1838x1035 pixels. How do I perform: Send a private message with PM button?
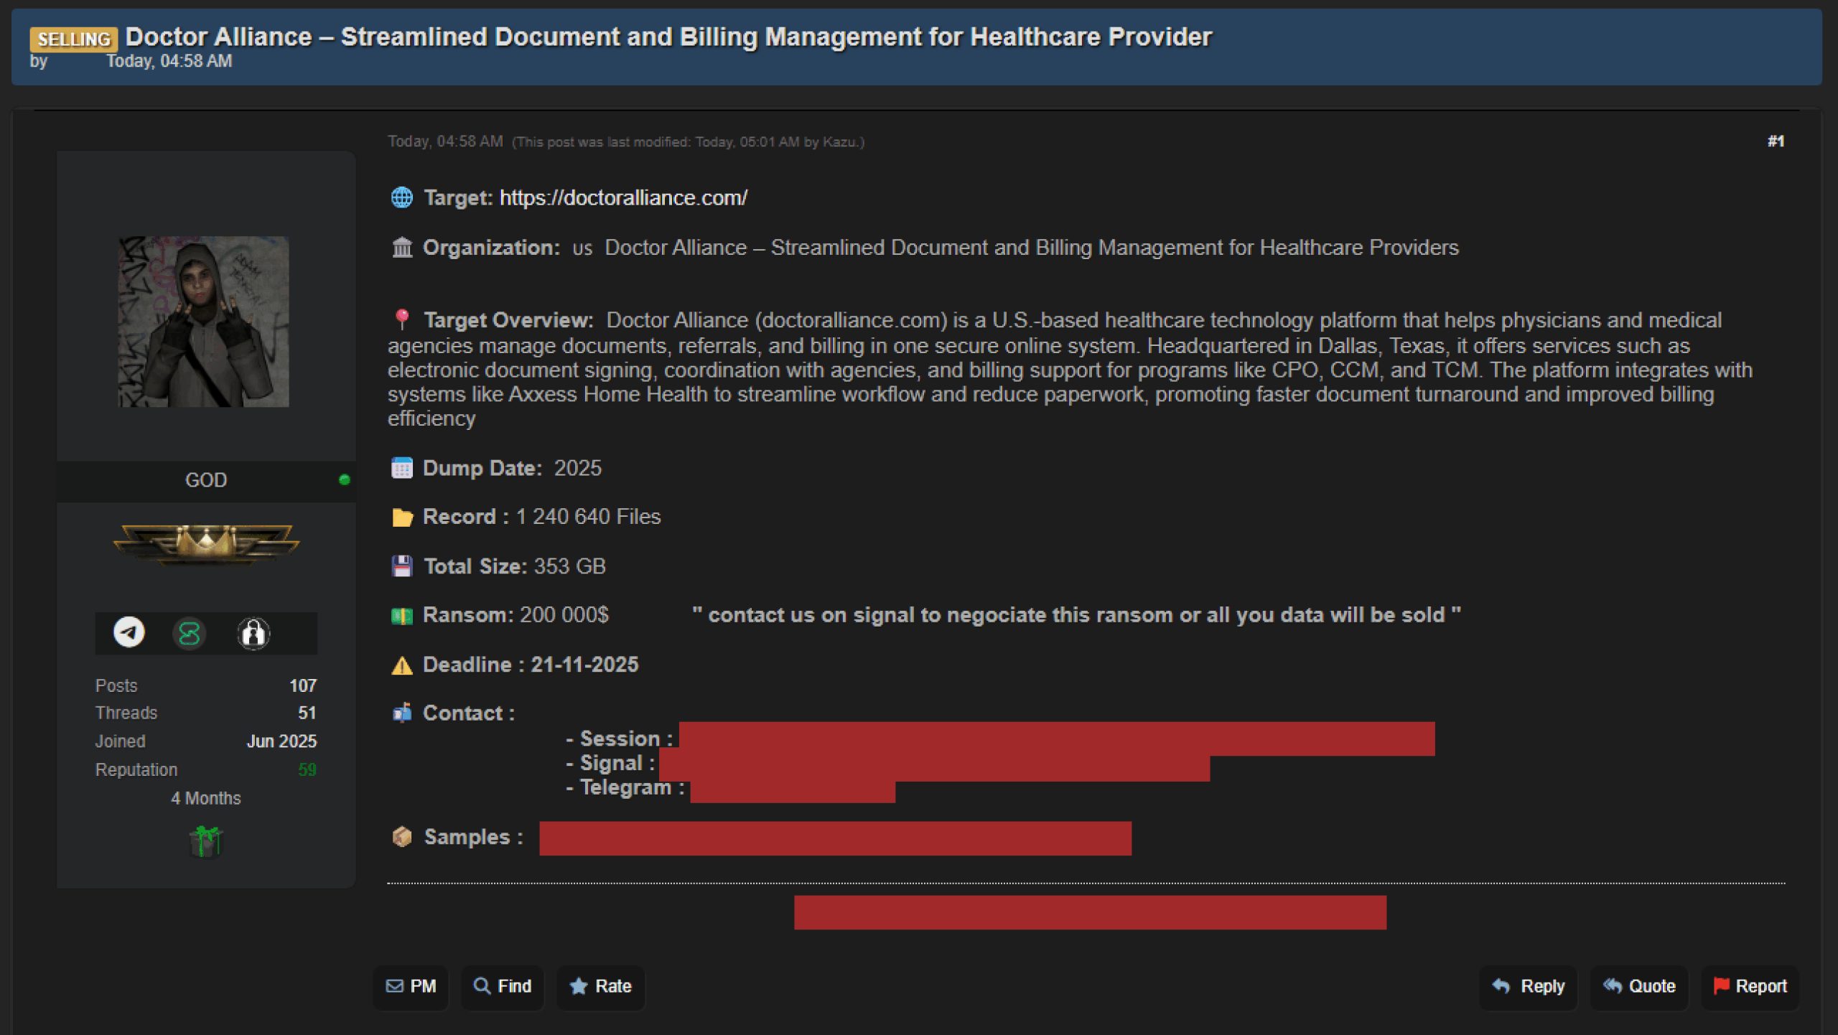[x=411, y=986]
